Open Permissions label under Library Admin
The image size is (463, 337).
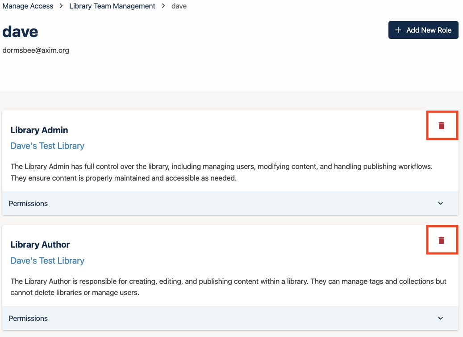point(28,203)
